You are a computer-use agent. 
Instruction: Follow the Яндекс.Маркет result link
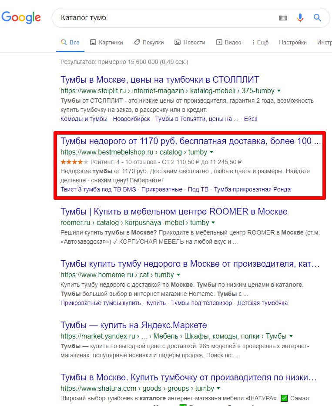coord(134,325)
